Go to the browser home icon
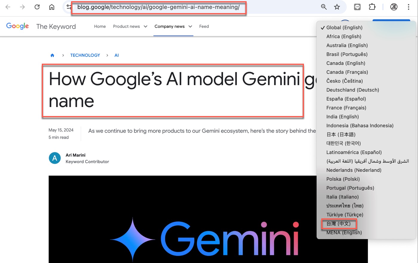Viewport: 418px width, 263px height. click(x=52, y=7)
